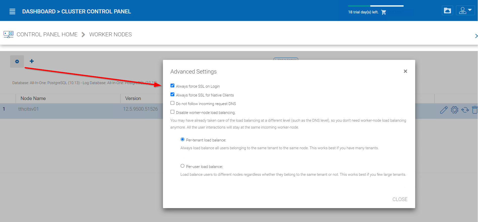The width and height of the screenshot is (478, 222).
Task: Open the hamburger navigation menu
Action: pos(12,12)
